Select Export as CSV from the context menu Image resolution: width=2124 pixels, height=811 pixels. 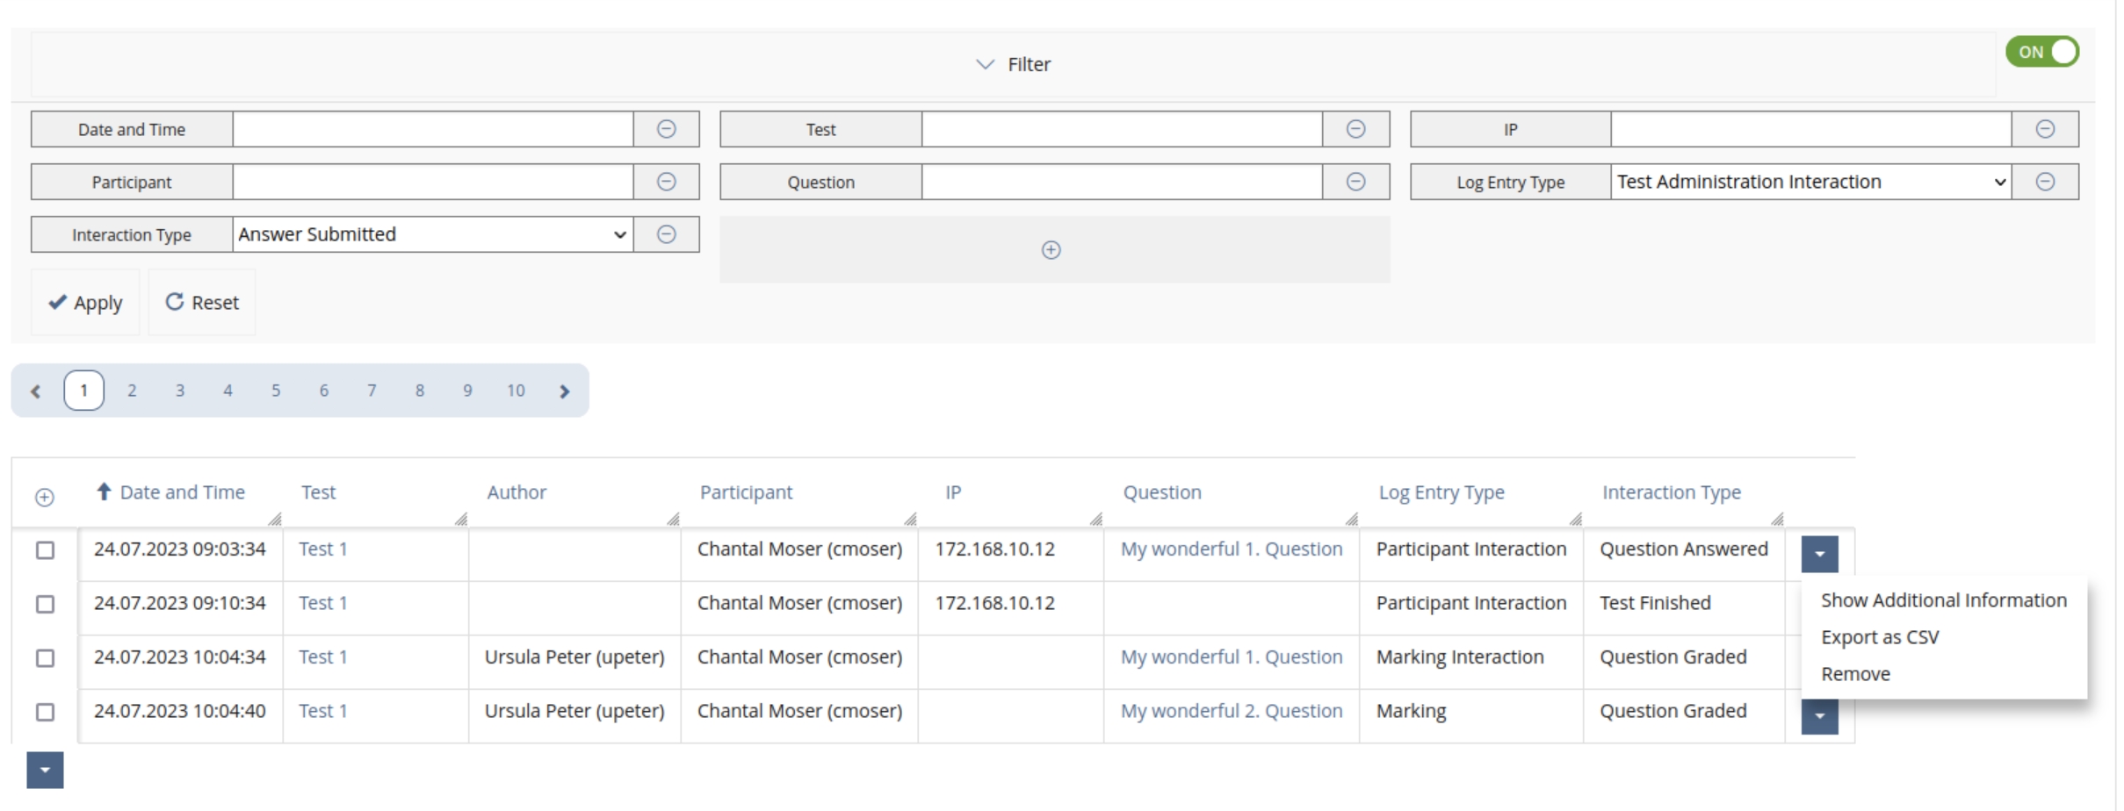coord(1881,636)
